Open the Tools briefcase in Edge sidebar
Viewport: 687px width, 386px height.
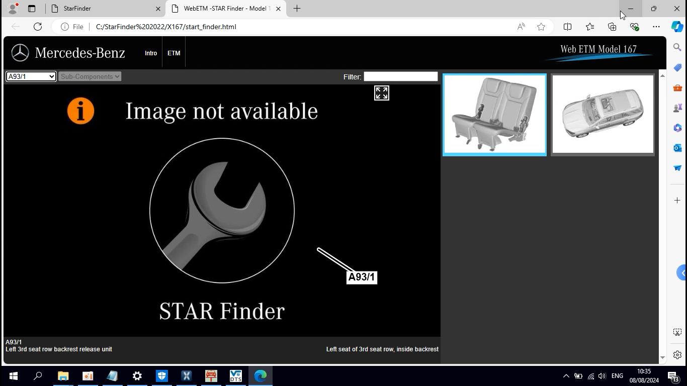677,88
